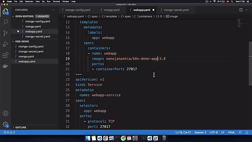Viewport: 252px width, 142px height.
Task: Open the Manage gear icon
Action: 5,124
